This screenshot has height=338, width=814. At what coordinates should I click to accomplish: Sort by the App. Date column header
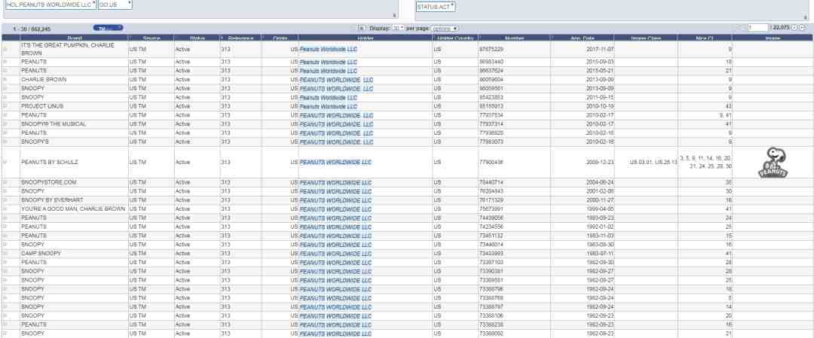click(583, 38)
